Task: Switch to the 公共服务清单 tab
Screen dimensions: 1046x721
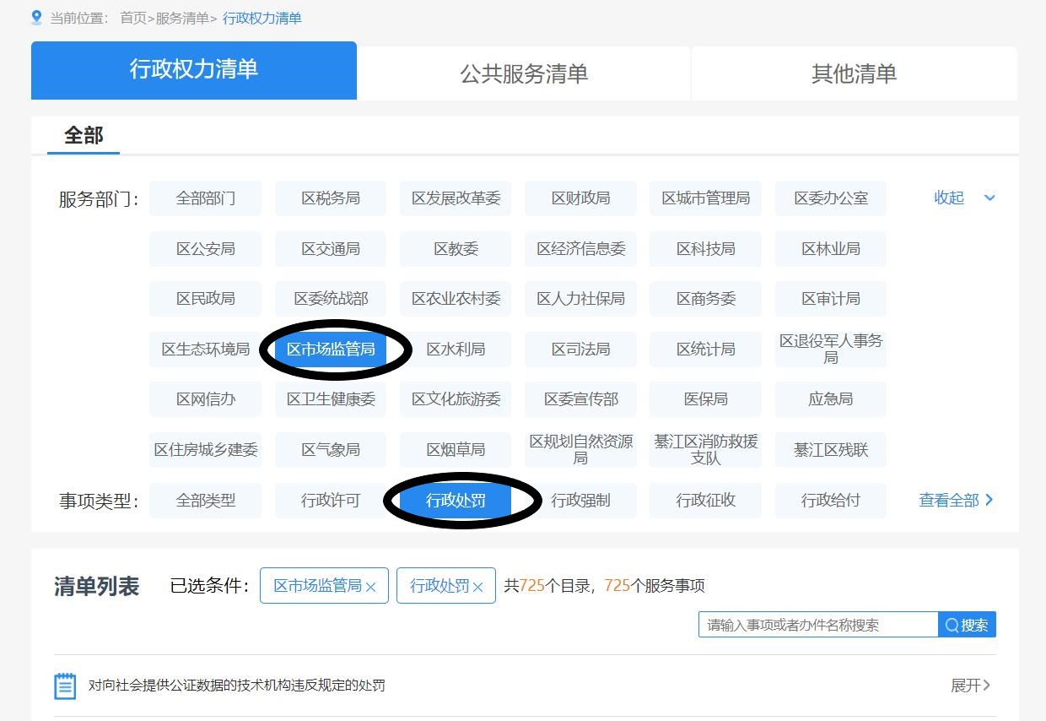Action: (x=524, y=73)
